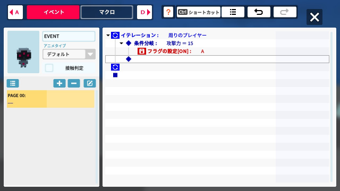340x191 pixels.
Task: Remove page with the minus icon
Action: point(74,83)
